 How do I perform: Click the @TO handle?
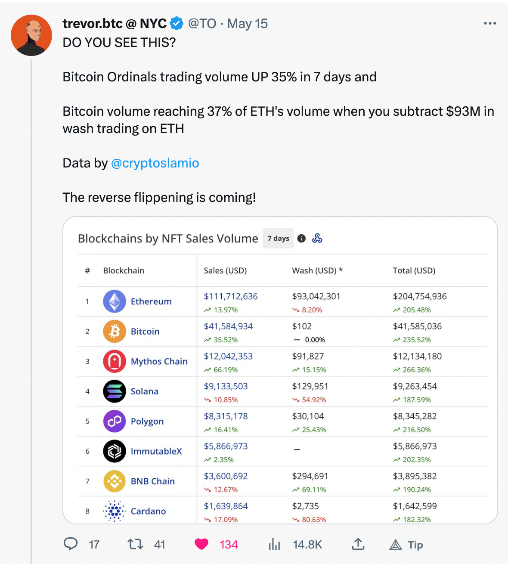pos(202,23)
